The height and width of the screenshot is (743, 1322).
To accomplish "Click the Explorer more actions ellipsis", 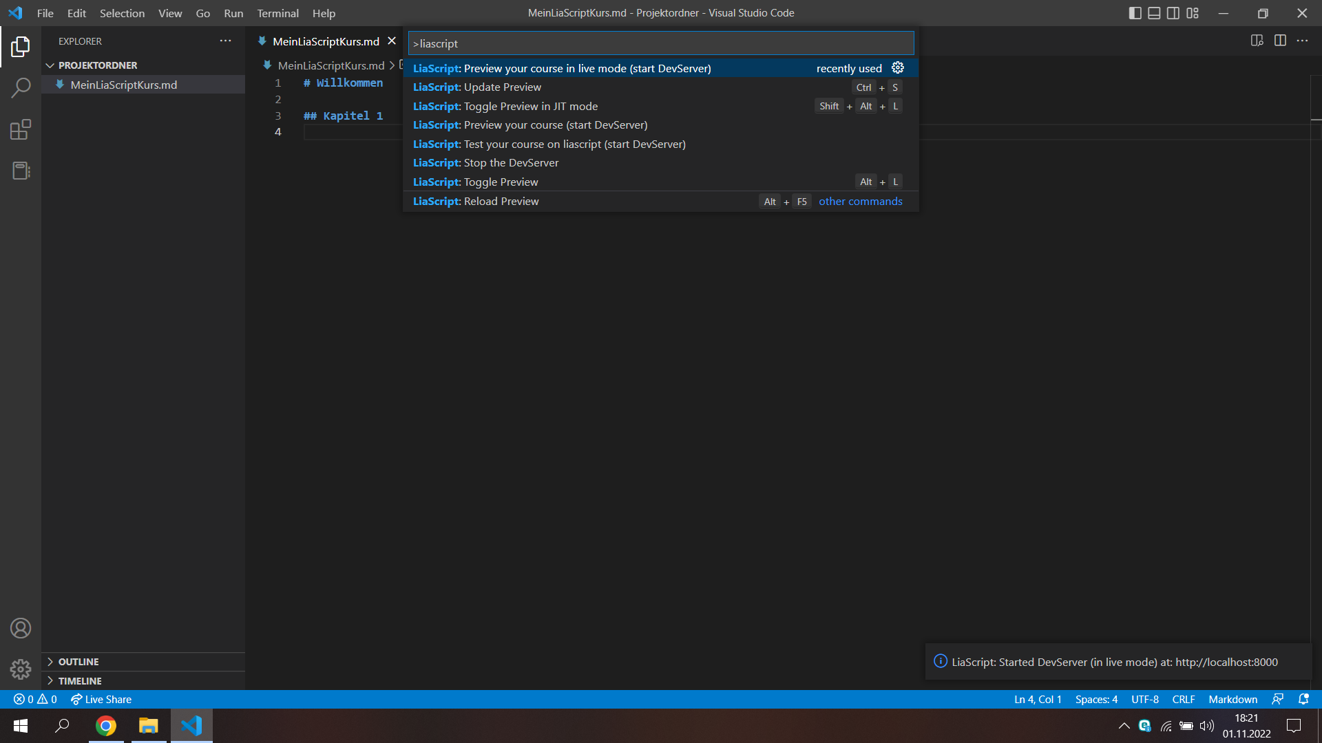I will (x=225, y=41).
